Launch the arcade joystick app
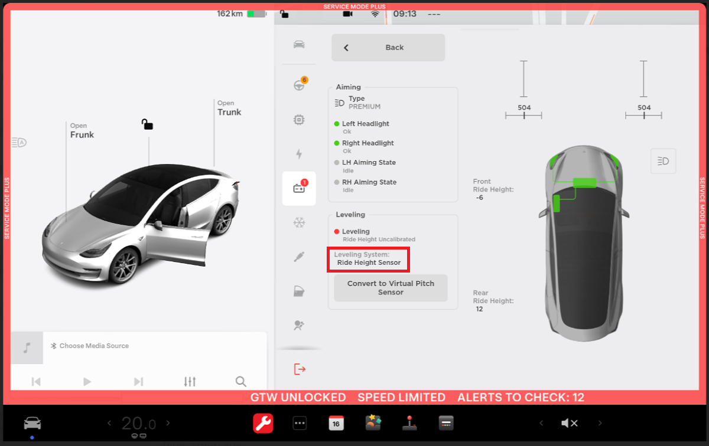 point(409,423)
